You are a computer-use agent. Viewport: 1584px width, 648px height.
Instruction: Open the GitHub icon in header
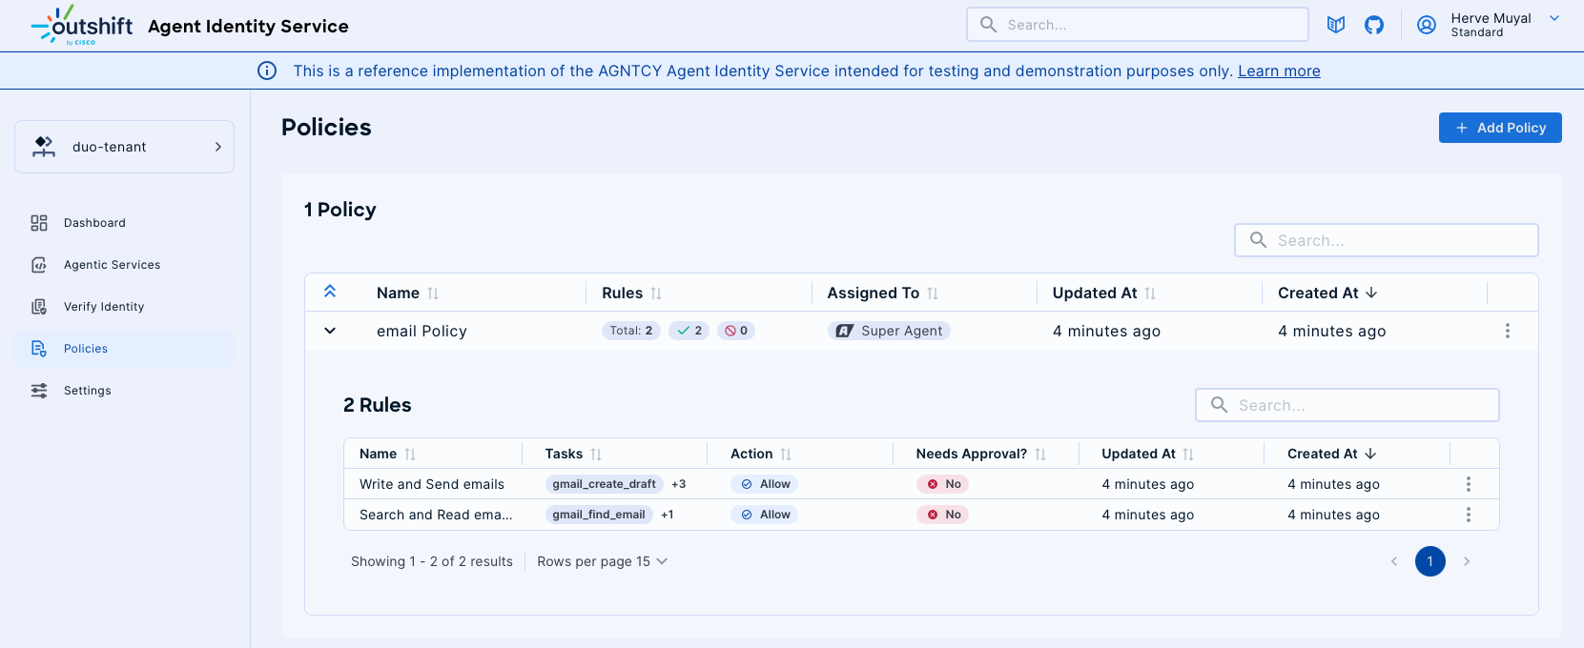pos(1374,25)
